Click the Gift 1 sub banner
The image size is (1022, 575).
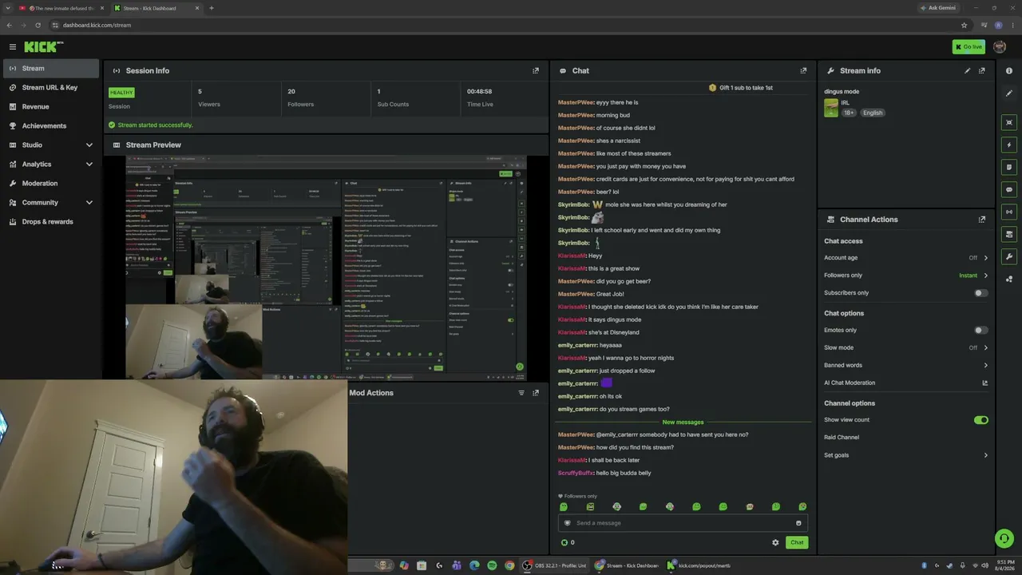pyautogui.click(x=741, y=88)
